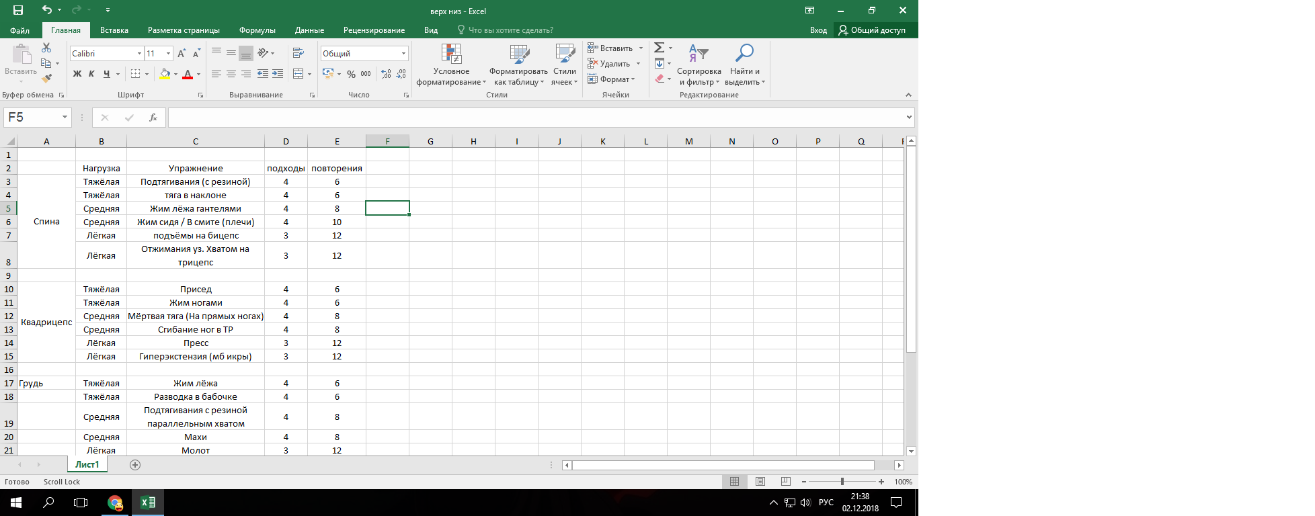
Task: Align text left
Action: 216,74
